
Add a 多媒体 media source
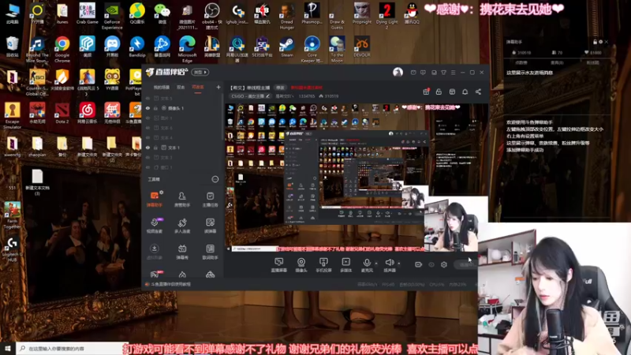point(345,265)
